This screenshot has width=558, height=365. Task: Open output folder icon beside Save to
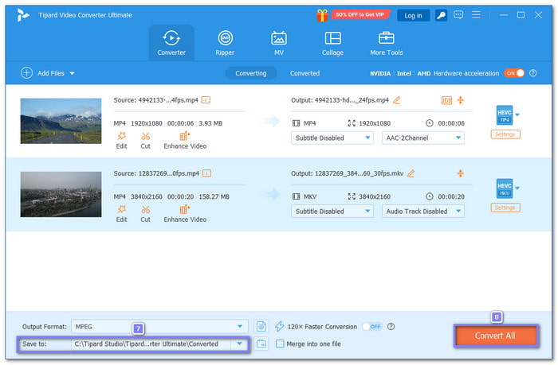pos(261,344)
